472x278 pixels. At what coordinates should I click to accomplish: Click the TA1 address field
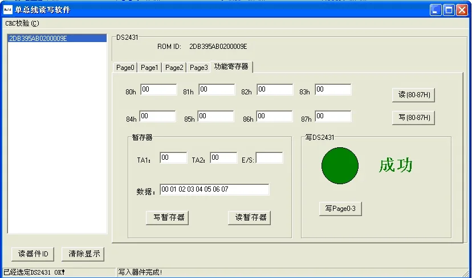pyautogui.click(x=173, y=158)
